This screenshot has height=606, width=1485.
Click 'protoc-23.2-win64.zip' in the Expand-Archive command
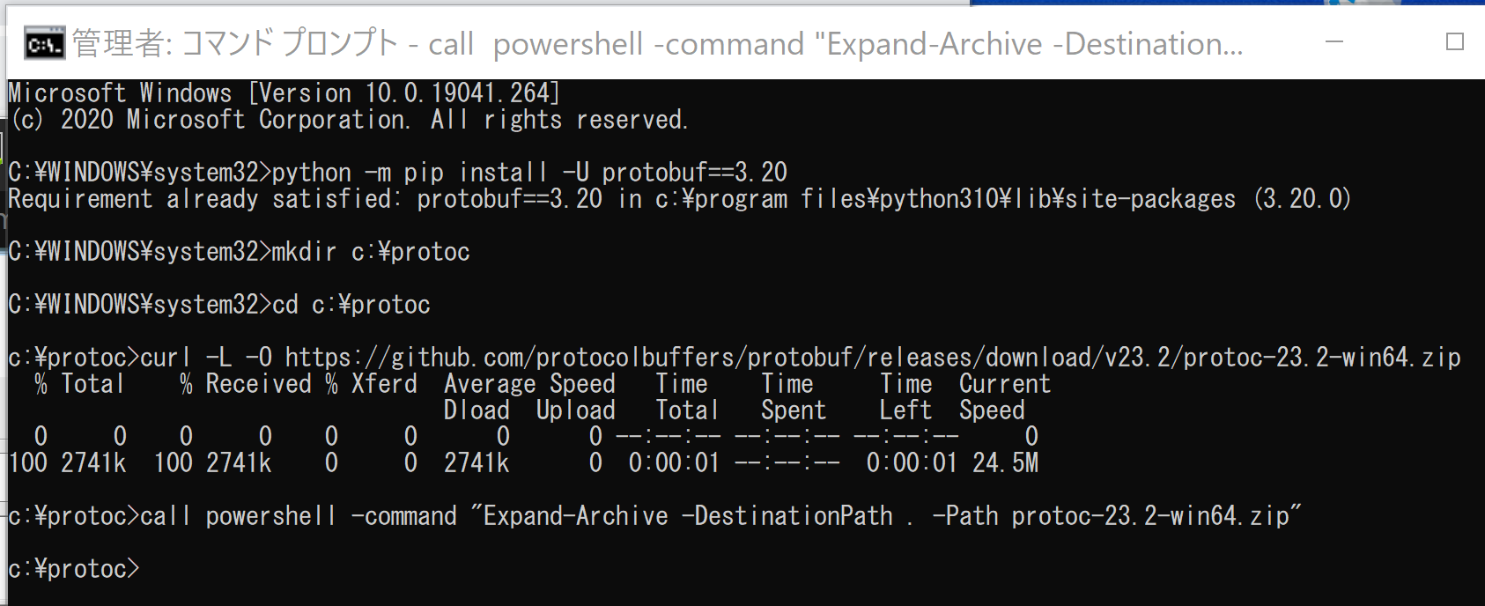tap(1150, 516)
